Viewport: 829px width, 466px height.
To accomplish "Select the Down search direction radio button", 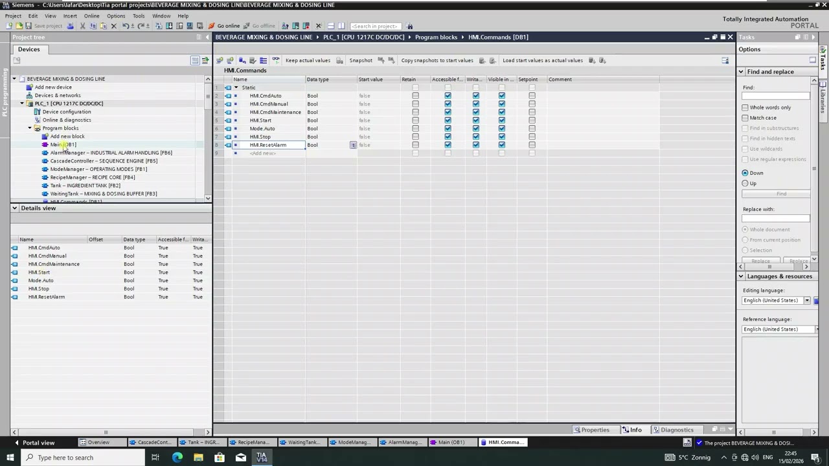I will 745,173.
